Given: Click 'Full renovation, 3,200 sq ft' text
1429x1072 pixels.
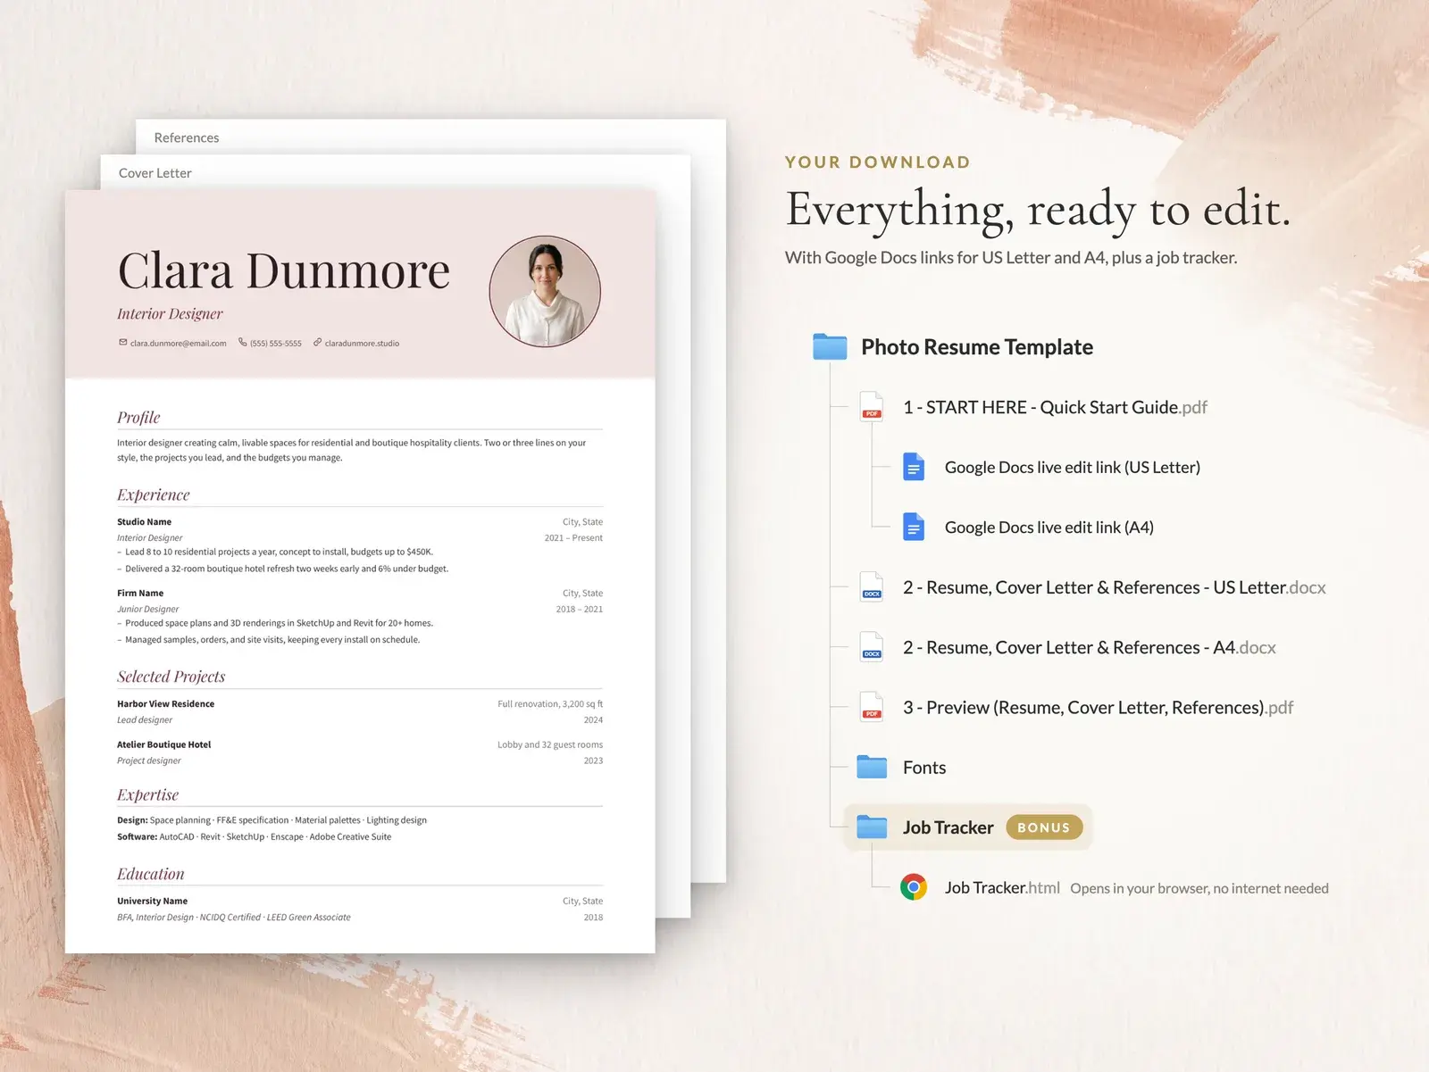Looking at the screenshot, I should tap(550, 704).
